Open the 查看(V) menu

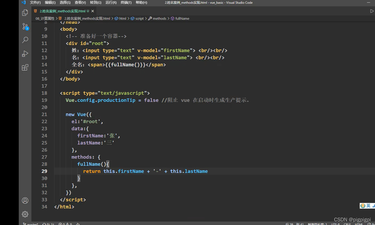(x=80, y=2)
